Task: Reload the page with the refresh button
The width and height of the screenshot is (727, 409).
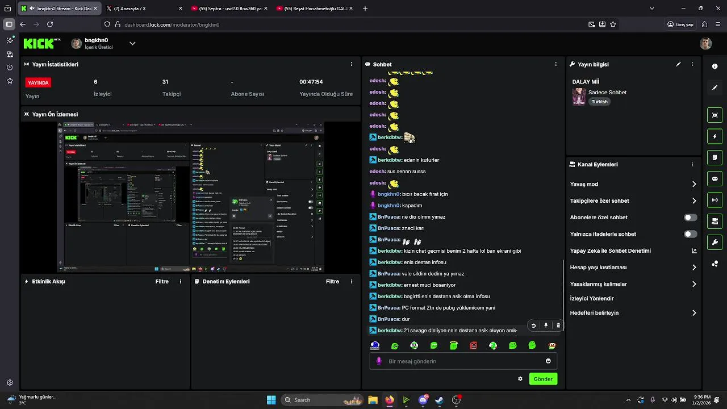Action: pyautogui.click(x=50, y=24)
